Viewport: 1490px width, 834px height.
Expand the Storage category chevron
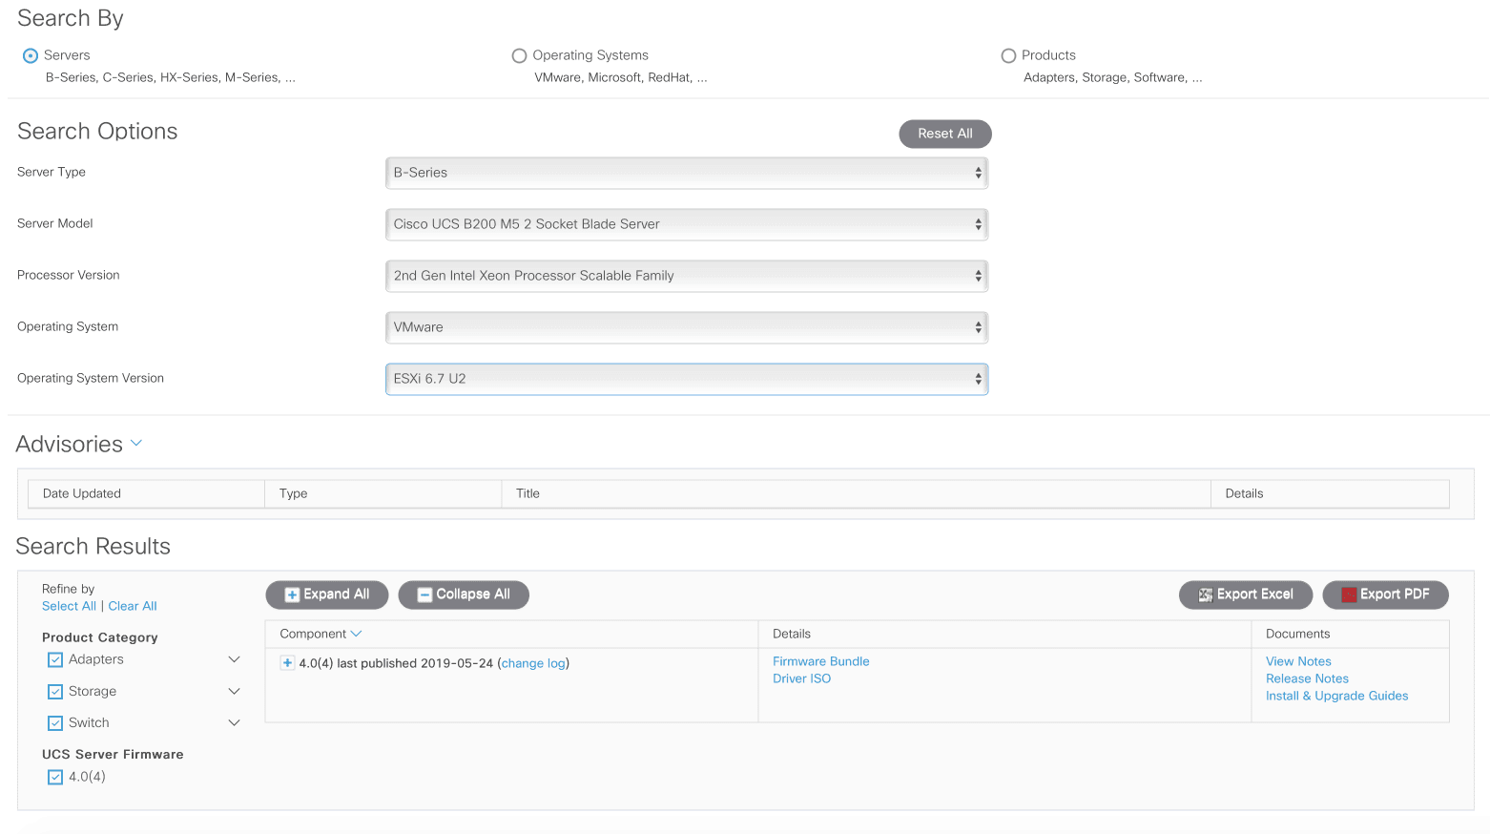234,691
